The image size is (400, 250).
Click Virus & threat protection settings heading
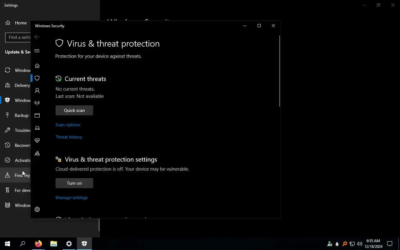(111, 159)
